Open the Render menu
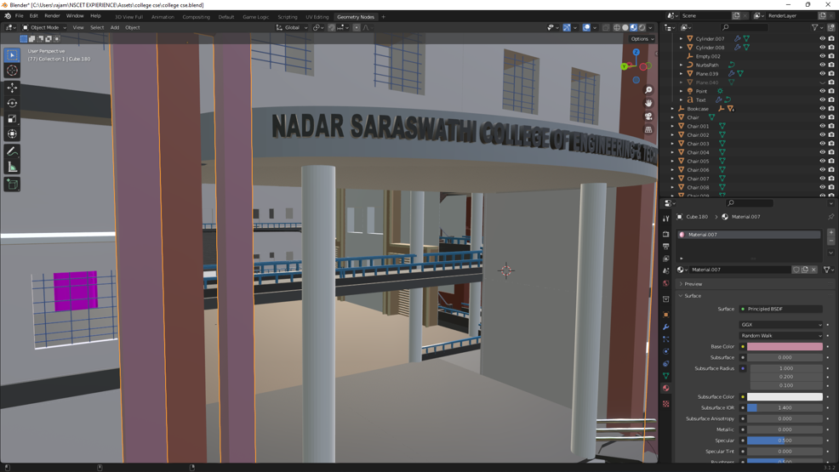 coord(52,16)
